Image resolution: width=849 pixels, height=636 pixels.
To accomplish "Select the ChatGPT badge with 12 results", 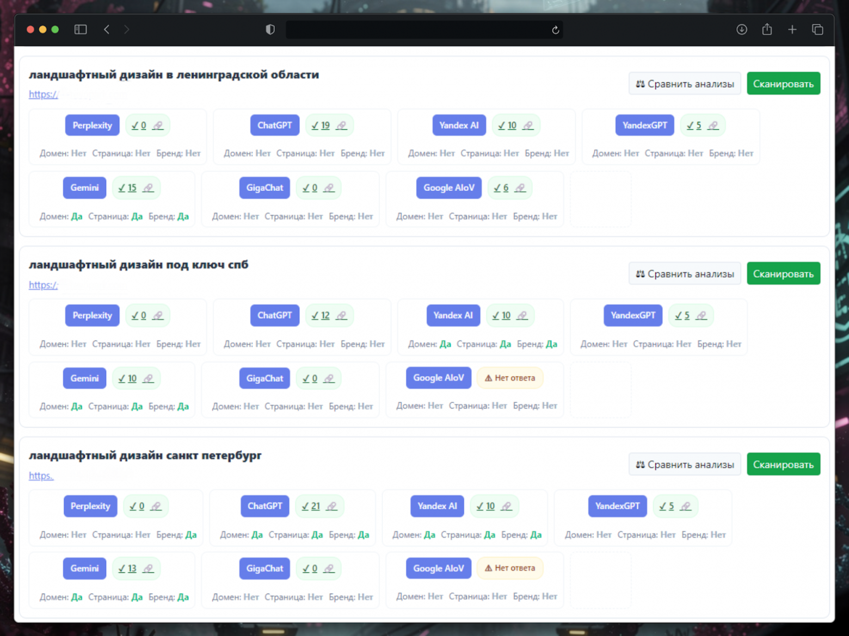I will coord(274,315).
